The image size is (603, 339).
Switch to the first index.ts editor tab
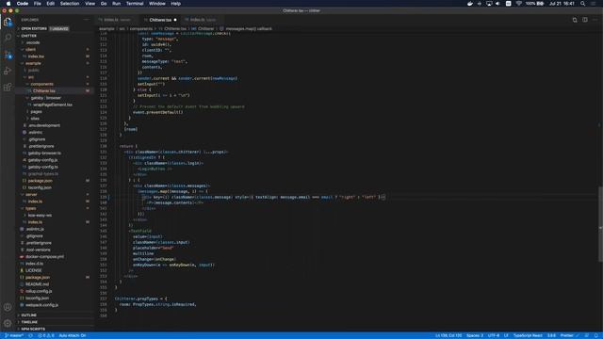[117, 20]
